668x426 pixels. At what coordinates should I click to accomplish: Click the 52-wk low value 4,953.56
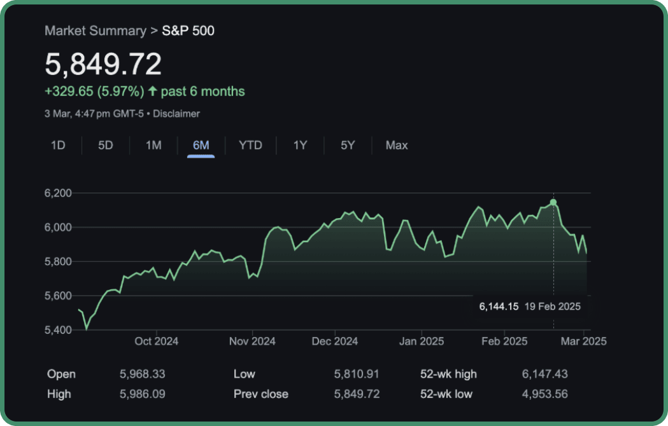545,394
